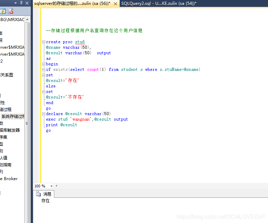The image size is (268, 223).
Task: Collapse the begin block outline toggle
Action: coord(44,64)
